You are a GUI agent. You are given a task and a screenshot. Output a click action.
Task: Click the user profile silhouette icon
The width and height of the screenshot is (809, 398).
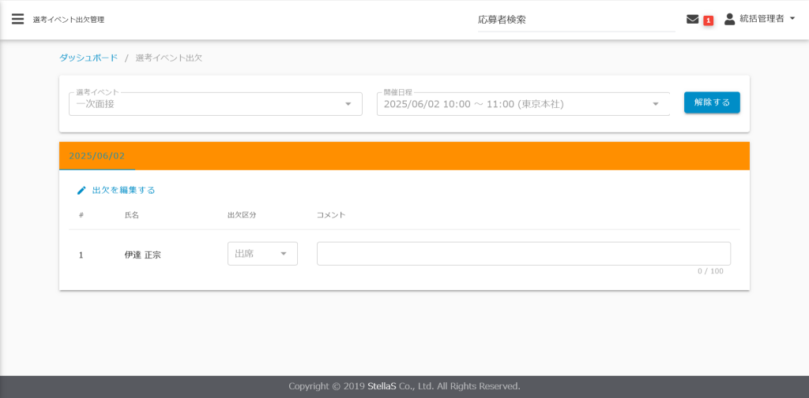click(729, 19)
